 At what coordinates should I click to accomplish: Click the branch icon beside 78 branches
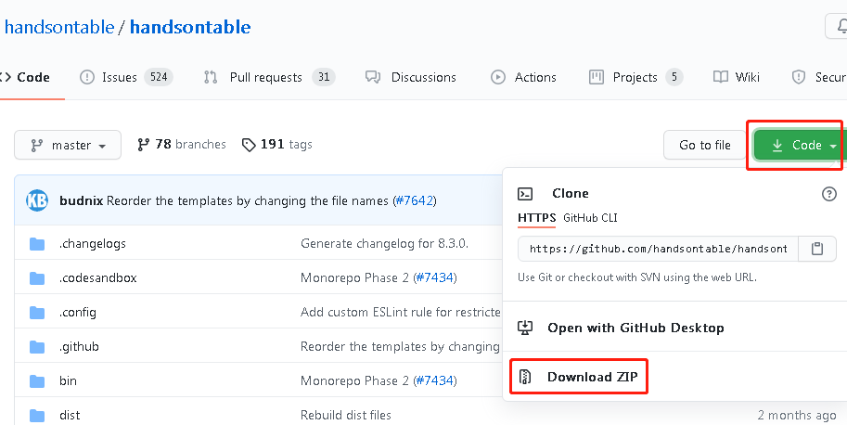click(x=143, y=145)
